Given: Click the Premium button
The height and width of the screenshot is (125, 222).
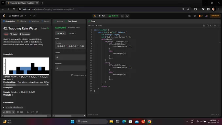Looking at the screenshot, I should (x=215, y=16).
